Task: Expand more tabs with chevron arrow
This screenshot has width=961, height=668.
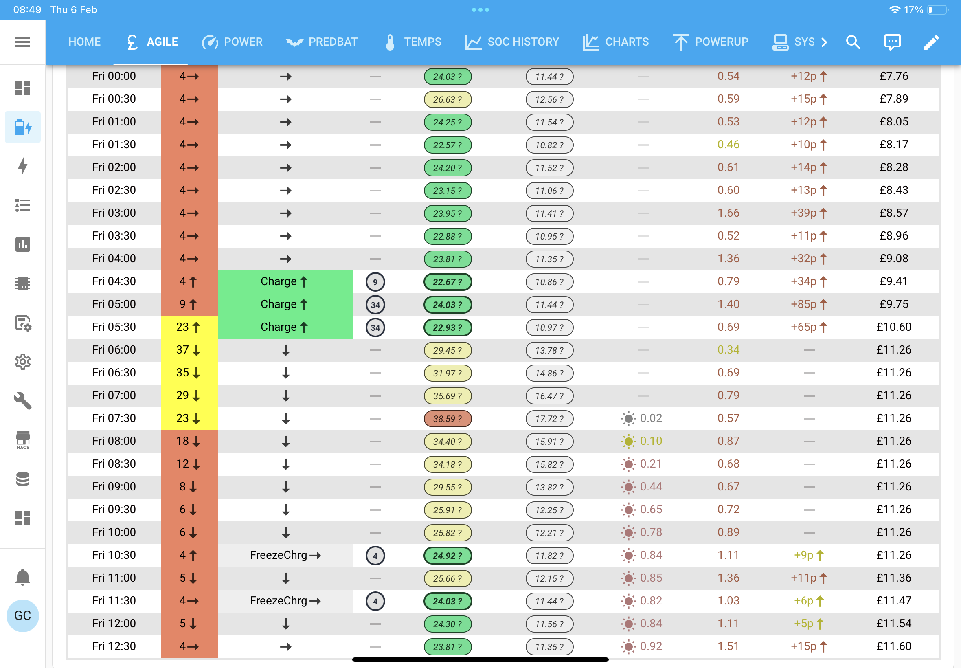Action: click(x=824, y=42)
